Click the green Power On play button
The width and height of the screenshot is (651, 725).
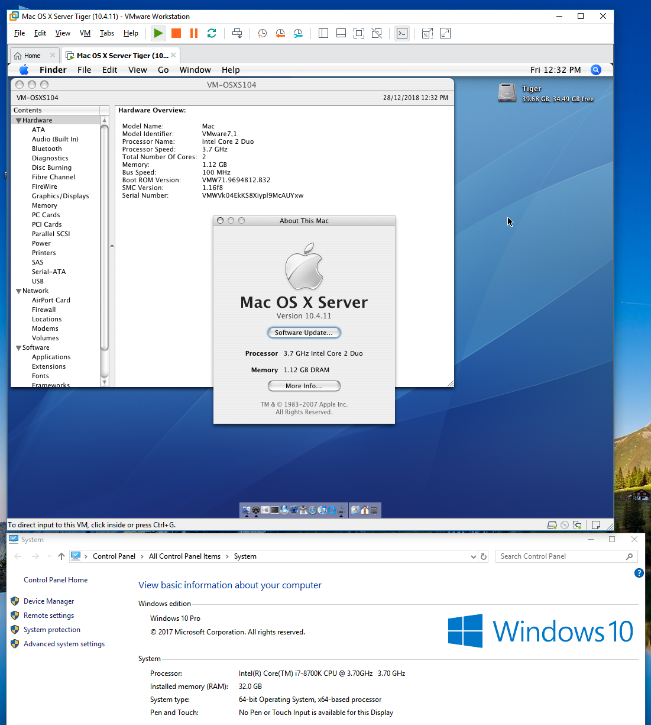tap(158, 33)
